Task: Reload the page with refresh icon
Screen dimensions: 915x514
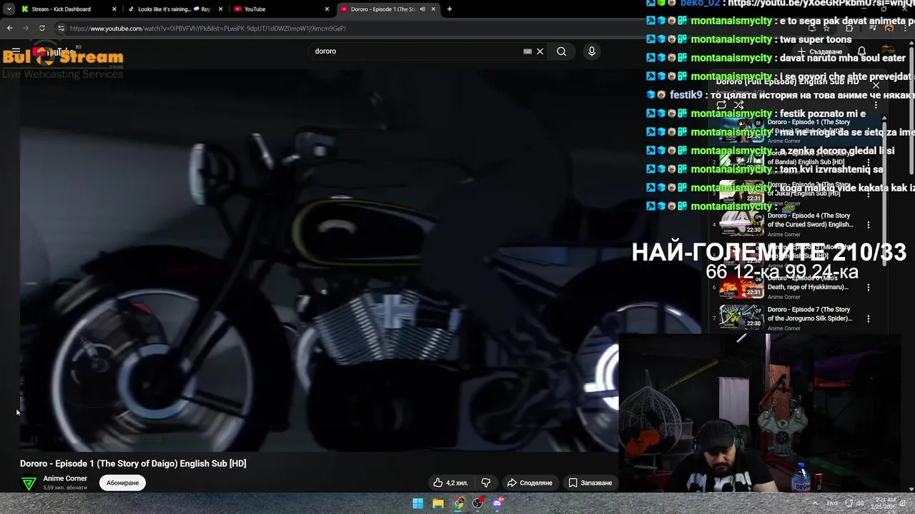Action: [42, 29]
